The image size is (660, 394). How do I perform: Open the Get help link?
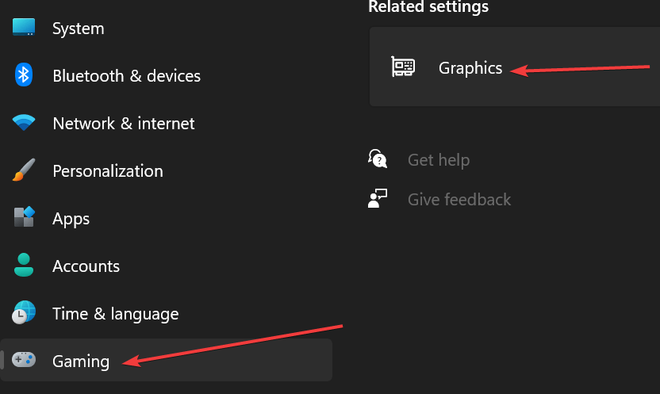[x=439, y=160]
